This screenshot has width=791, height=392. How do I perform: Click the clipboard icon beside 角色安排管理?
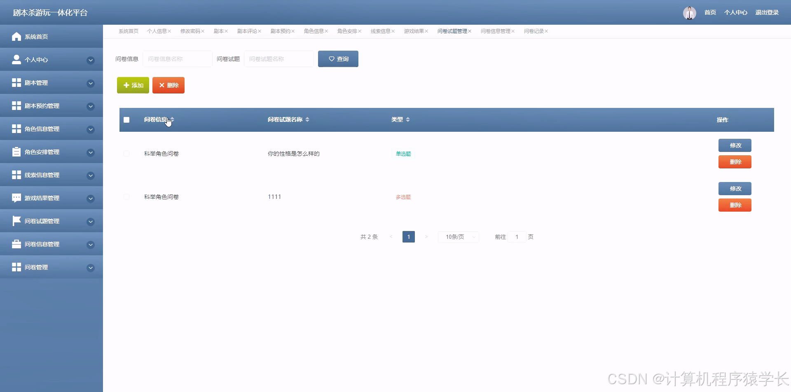pyautogui.click(x=16, y=152)
